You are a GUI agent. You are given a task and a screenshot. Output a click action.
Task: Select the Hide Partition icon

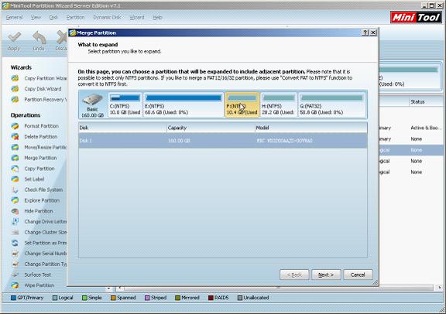pos(15,211)
